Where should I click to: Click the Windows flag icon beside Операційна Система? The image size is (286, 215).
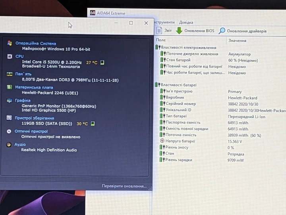coord(10,43)
